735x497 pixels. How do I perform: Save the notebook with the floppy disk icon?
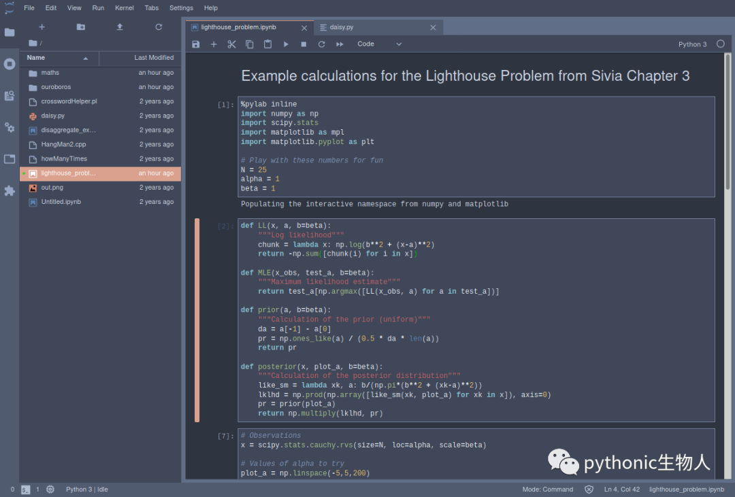click(x=196, y=44)
